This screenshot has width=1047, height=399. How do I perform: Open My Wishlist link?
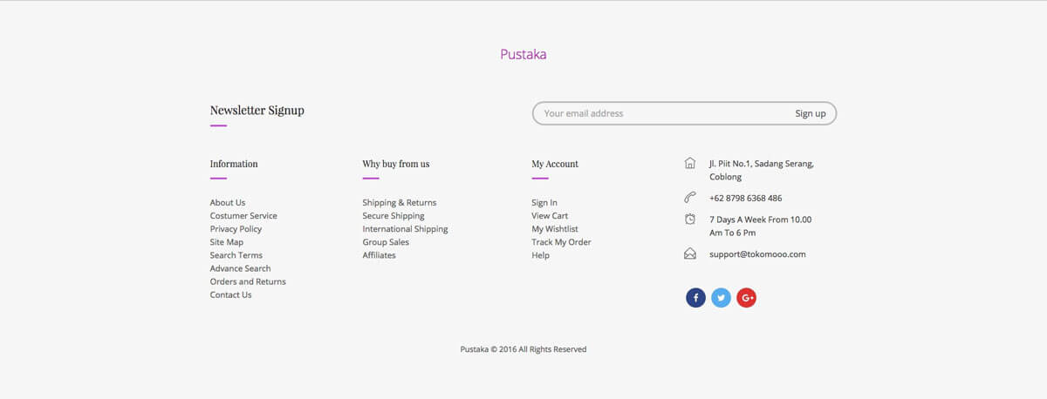pos(555,229)
